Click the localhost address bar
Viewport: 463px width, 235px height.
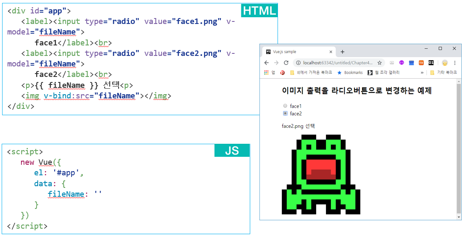click(x=339, y=63)
